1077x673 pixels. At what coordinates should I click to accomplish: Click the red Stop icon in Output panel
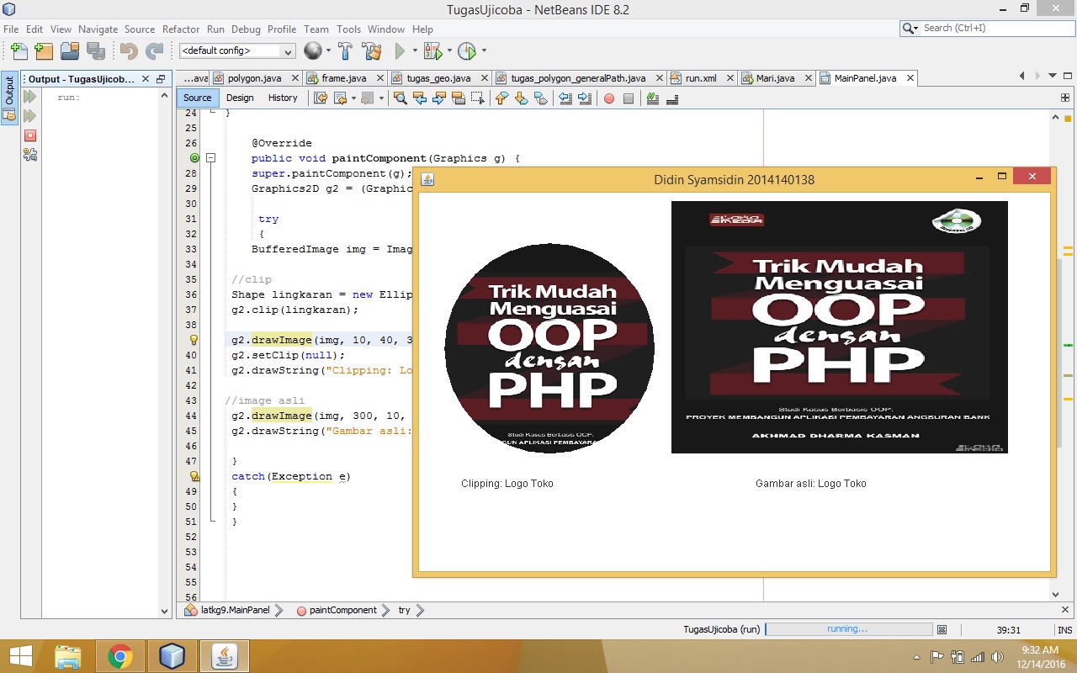coord(30,135)
